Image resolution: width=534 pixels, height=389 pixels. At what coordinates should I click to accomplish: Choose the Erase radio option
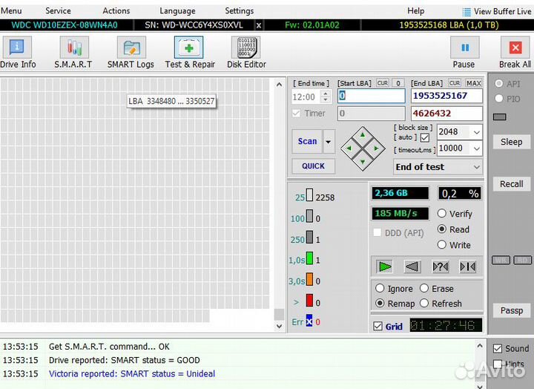[x=425, y=289]
